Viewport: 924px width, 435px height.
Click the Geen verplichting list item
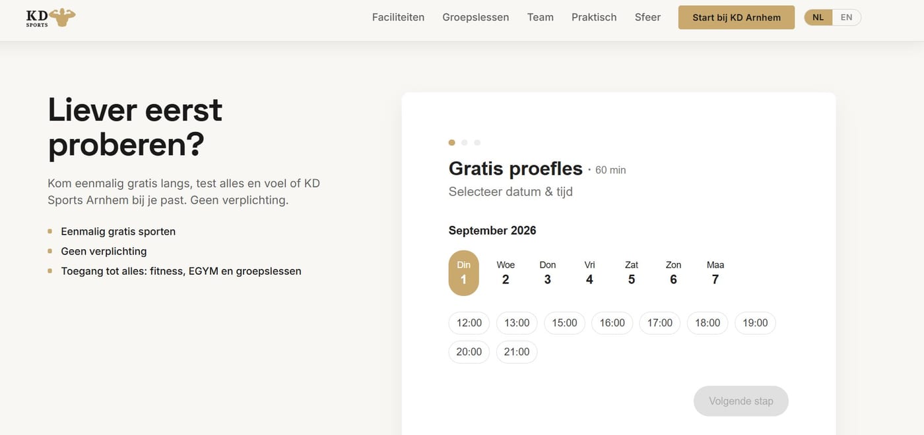[104, 251]
